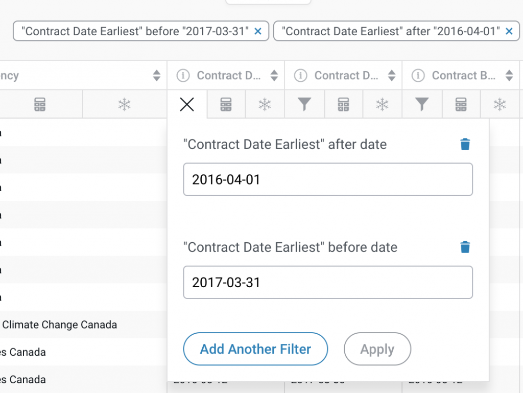
Task: Sort Contract B column via its sort arrows
Action: pos(509,75)
